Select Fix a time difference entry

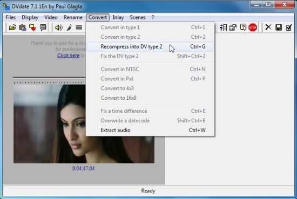[x=150, y=111]
